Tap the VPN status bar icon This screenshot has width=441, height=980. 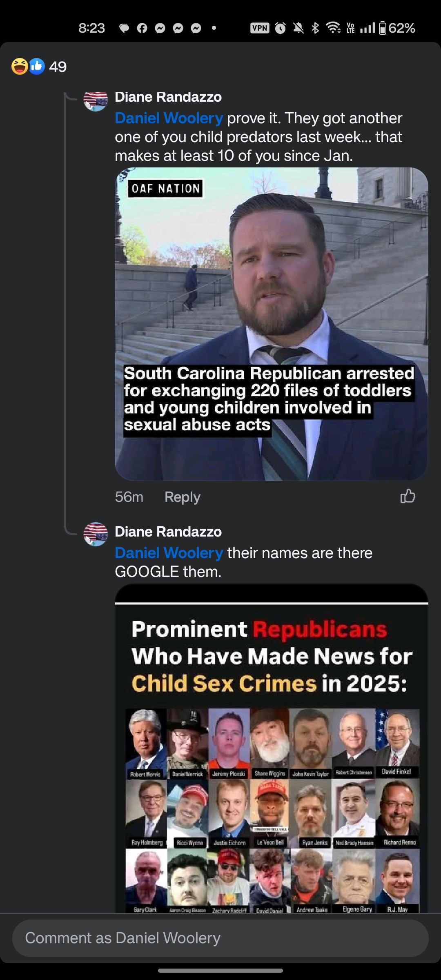click(260, 28)
